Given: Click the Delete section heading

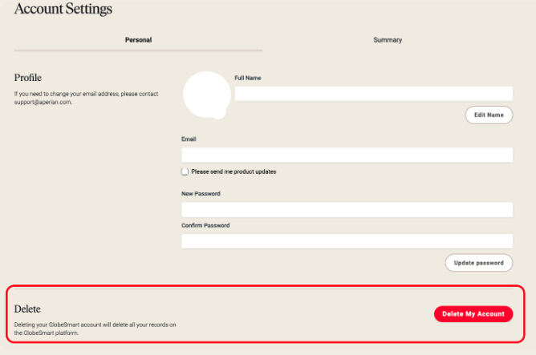Looking at the screenshot, I should click(27, 309).
